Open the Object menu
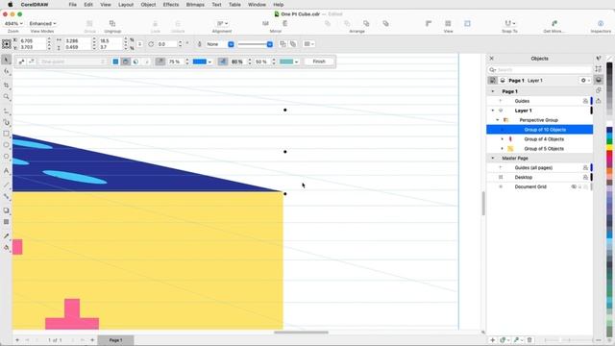The height and width of the screenshot is (346, 615). [148, 5]
